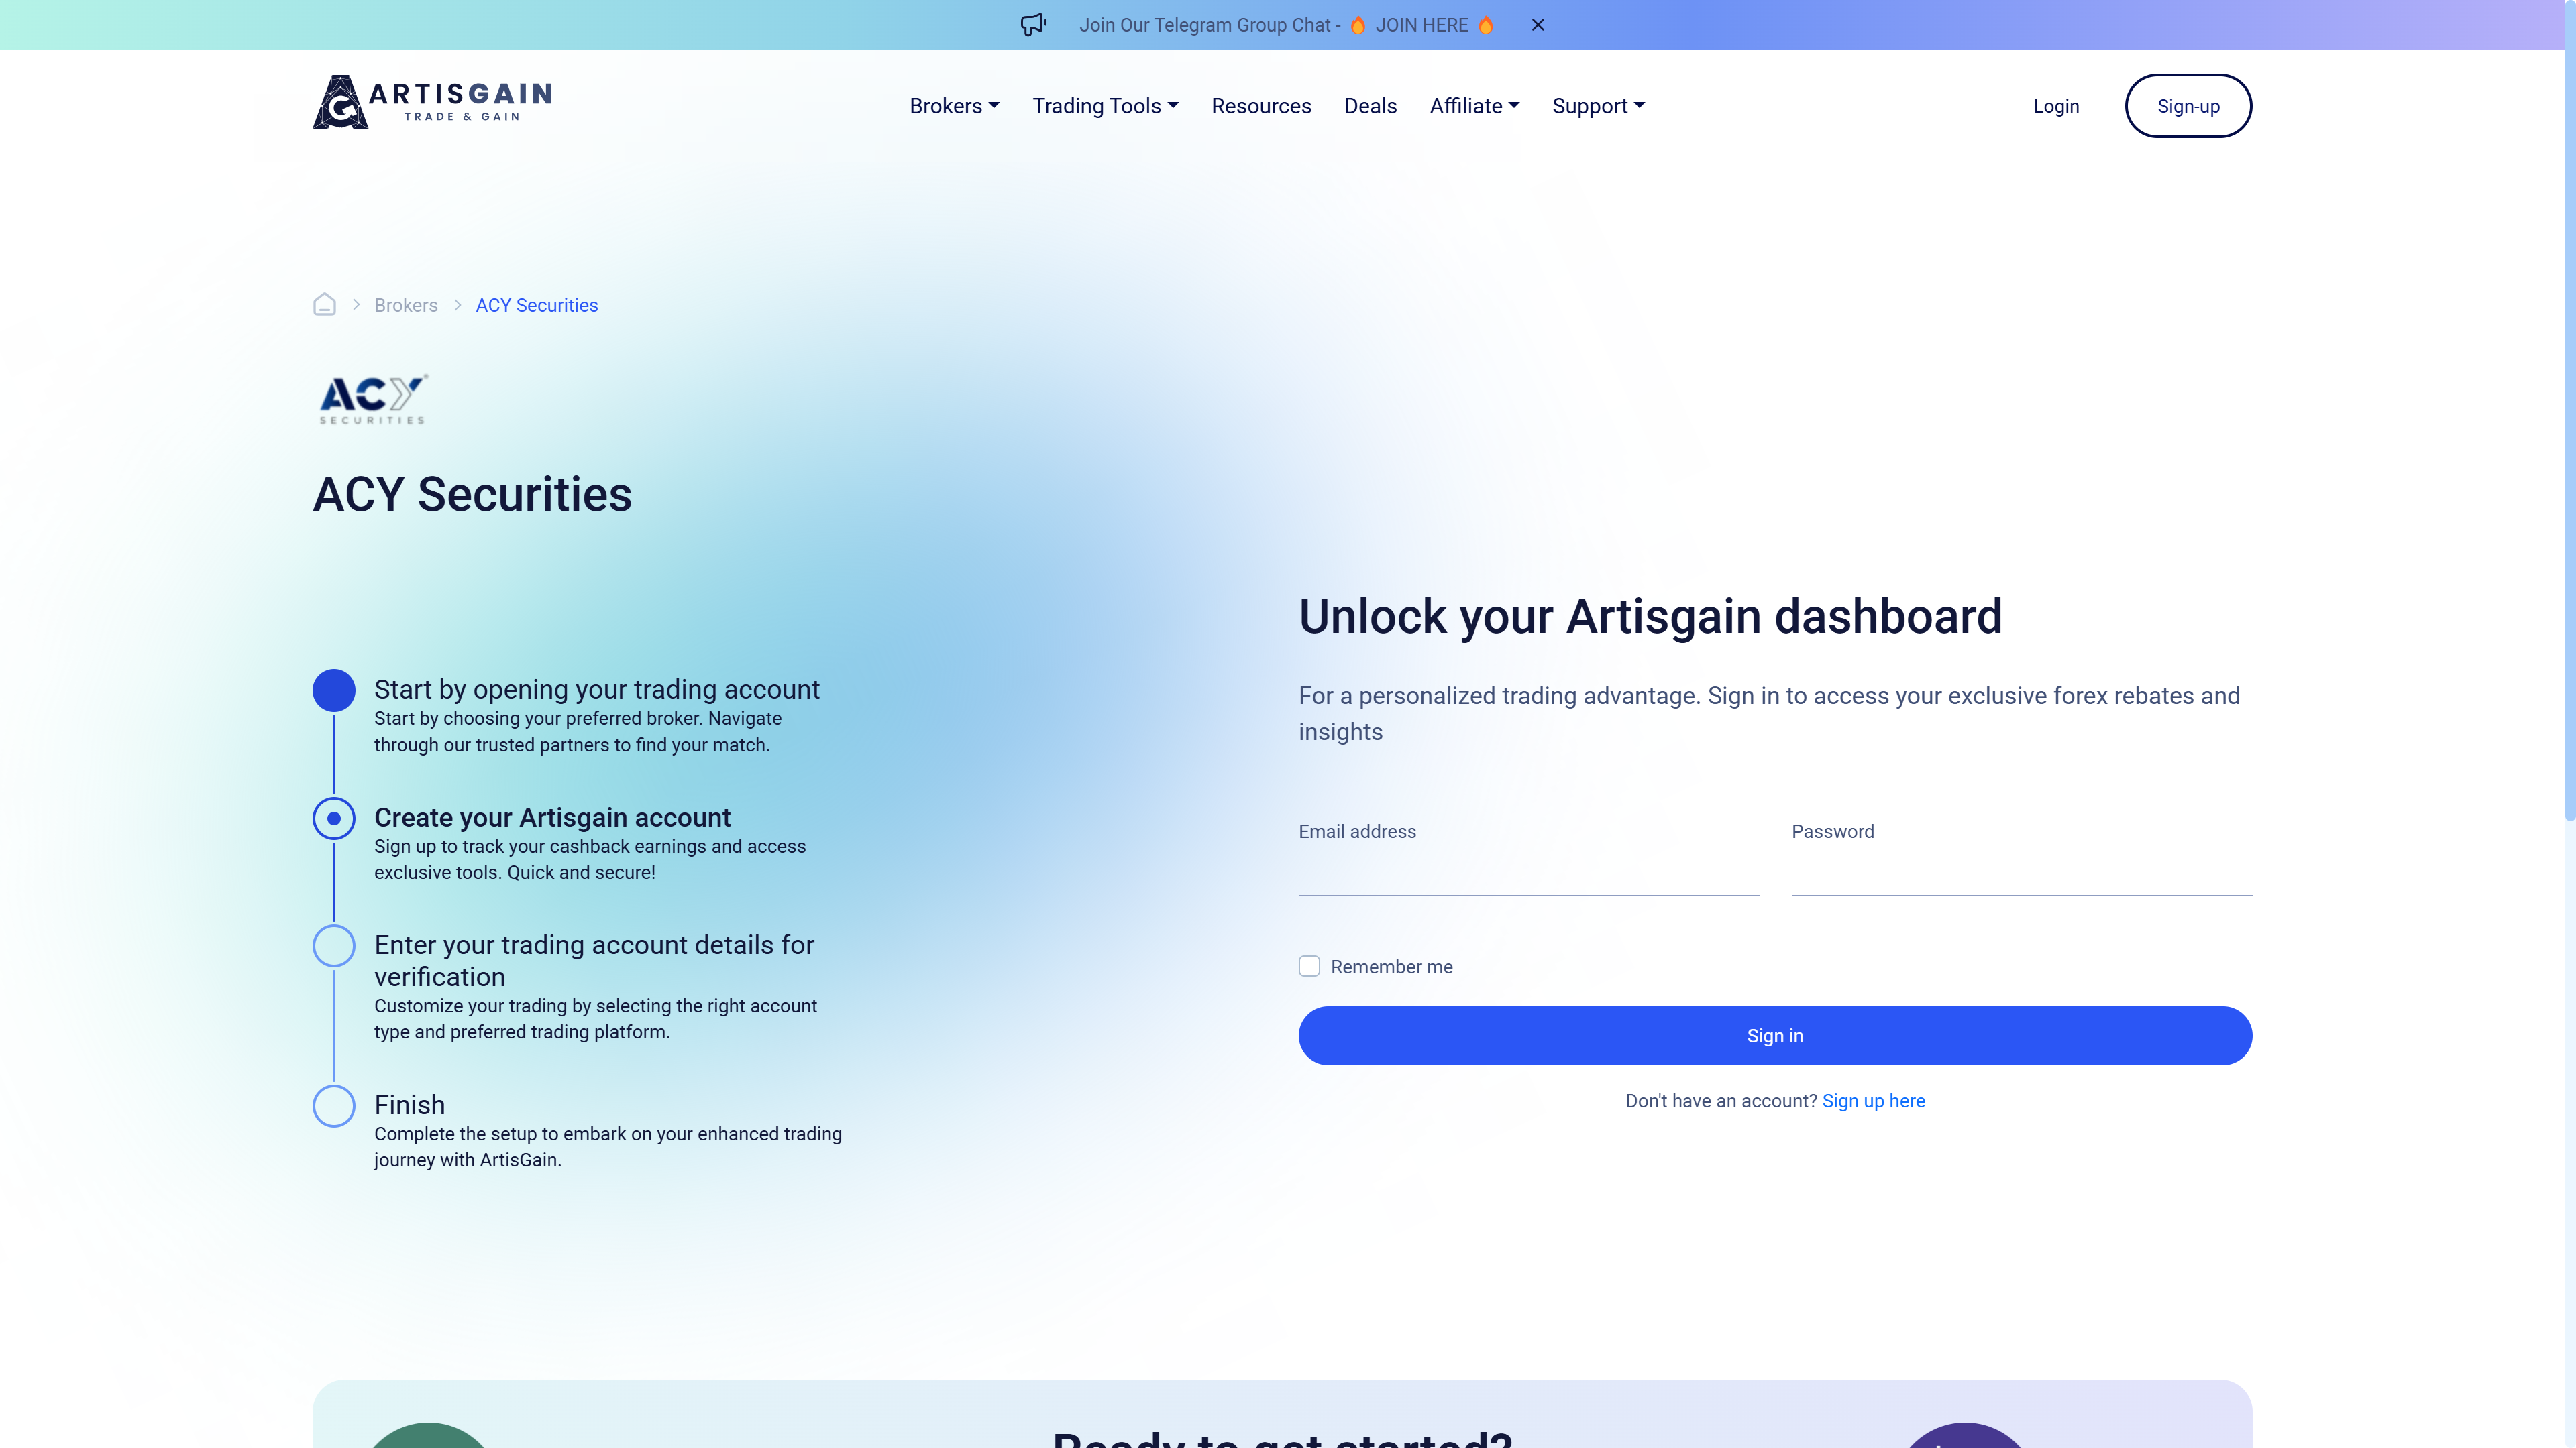Click 'Unlock your Artisgain dashboard' heading
This screenshot has width=2576, height=1448.
tap(1650, 615)
